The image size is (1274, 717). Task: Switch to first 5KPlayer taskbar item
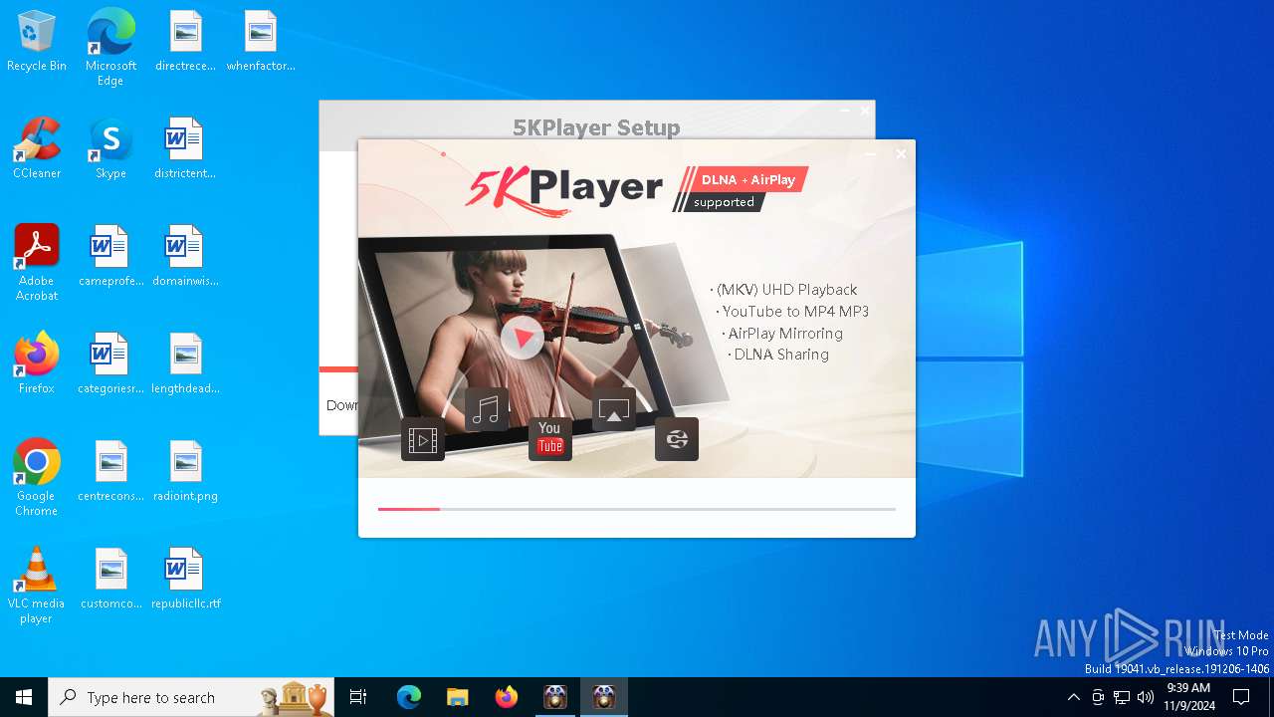(x=555, y=697)
